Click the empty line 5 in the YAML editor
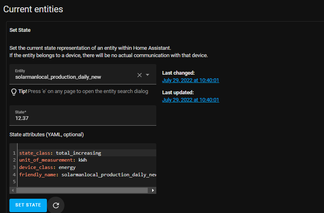 pyautogui.click(x=82, y=182)
